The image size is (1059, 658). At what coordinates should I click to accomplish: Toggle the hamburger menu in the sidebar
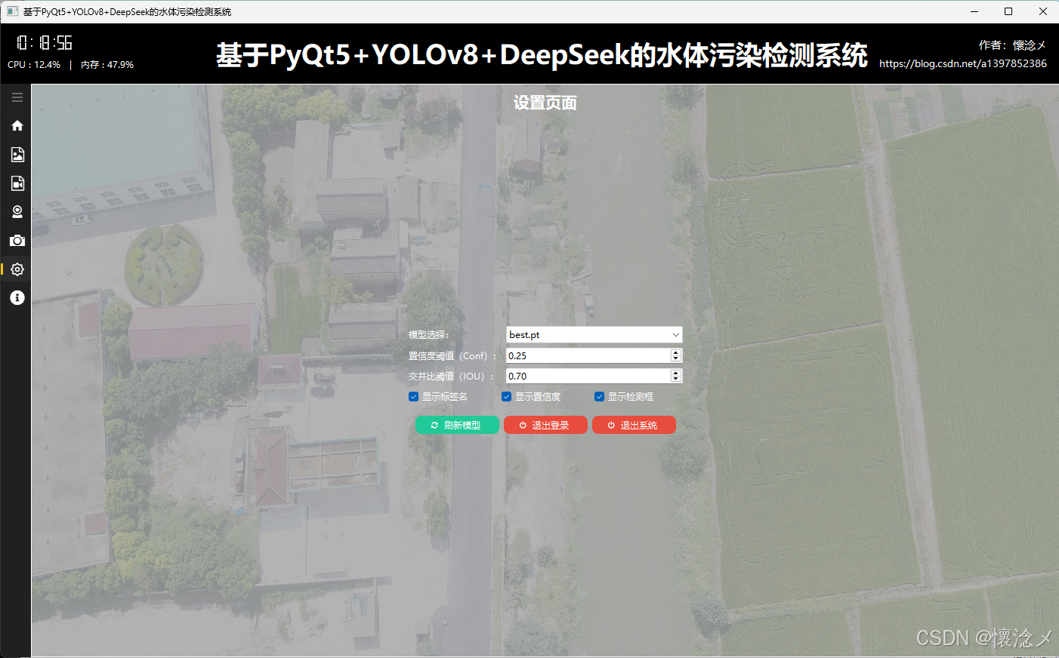(17, 97)
